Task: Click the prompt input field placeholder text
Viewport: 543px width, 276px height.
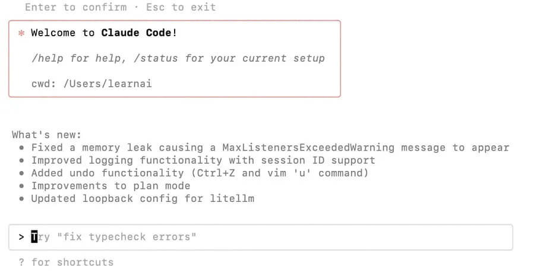Action: click(113, 237)
